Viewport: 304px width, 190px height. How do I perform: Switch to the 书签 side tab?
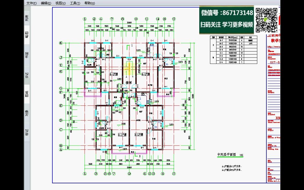point(27,55)
